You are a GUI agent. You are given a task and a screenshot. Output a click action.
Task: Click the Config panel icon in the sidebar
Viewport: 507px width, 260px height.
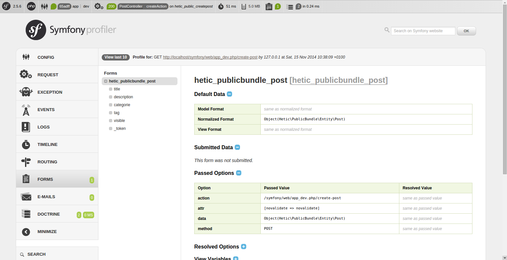click(x=26, y=57)
